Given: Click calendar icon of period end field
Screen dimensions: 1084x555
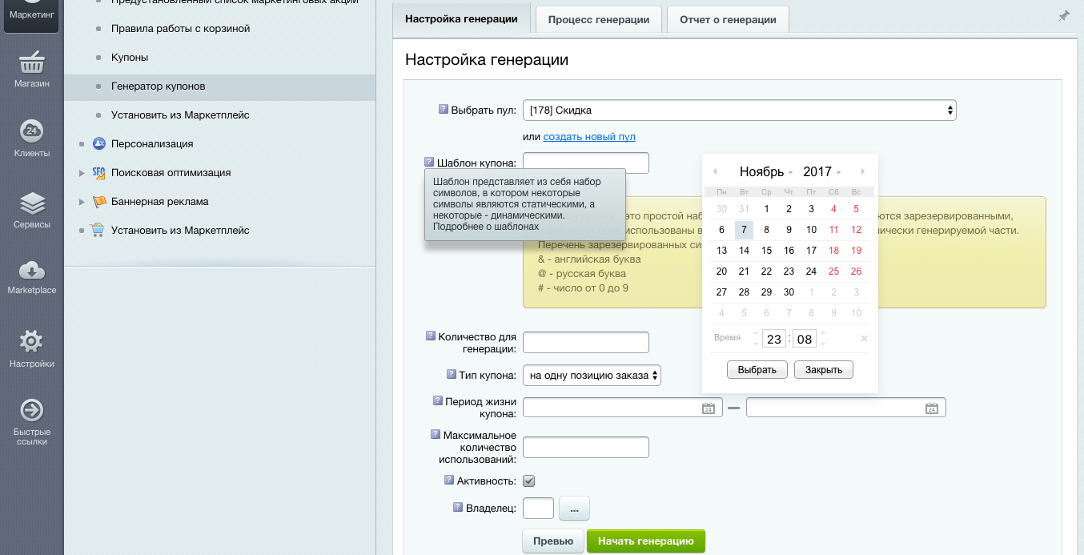Looking at the screenshot, I should point(931,408).
